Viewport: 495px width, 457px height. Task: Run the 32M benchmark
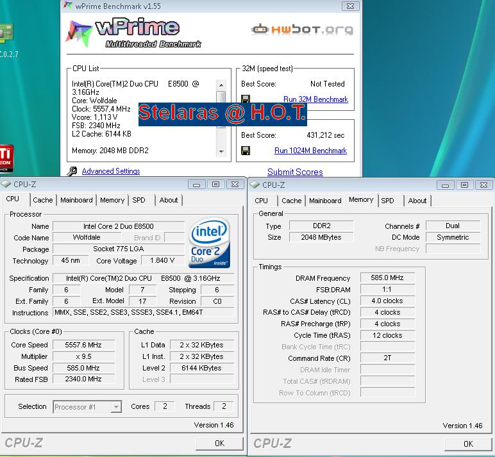pos(315,99)
